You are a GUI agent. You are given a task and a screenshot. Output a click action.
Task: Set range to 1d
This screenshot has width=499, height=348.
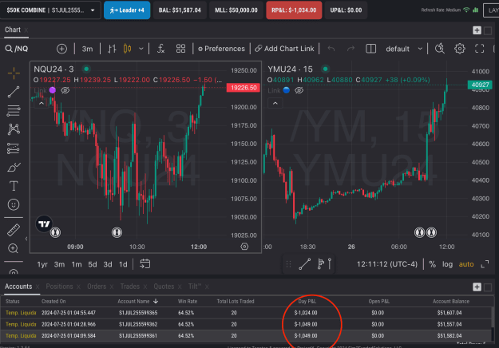point(123,264)
